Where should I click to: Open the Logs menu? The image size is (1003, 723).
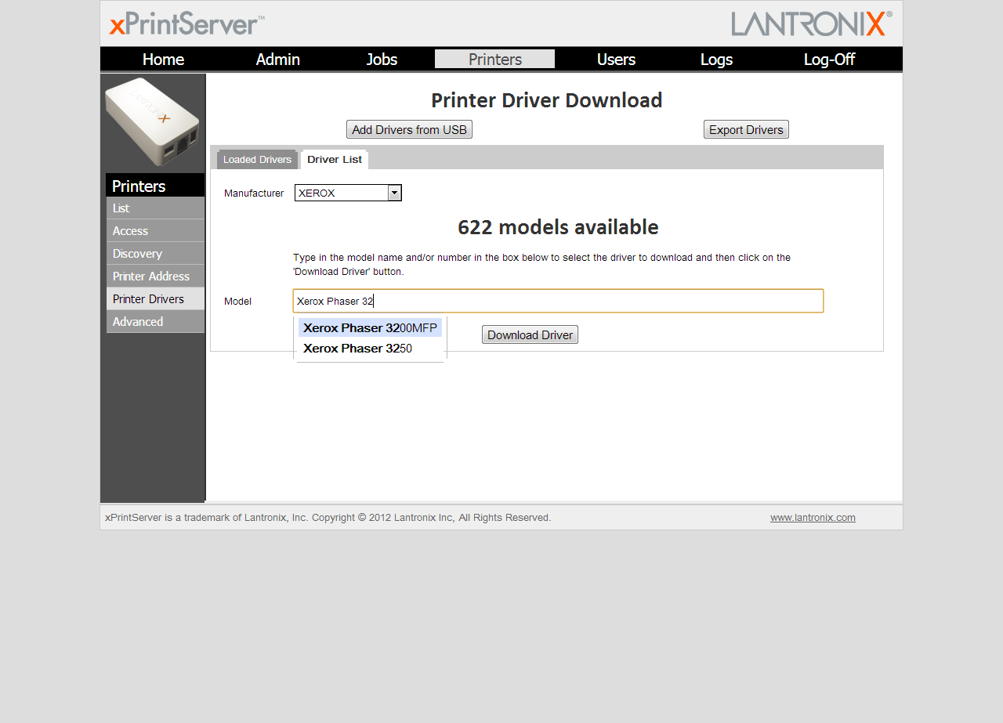coord(716,60)
